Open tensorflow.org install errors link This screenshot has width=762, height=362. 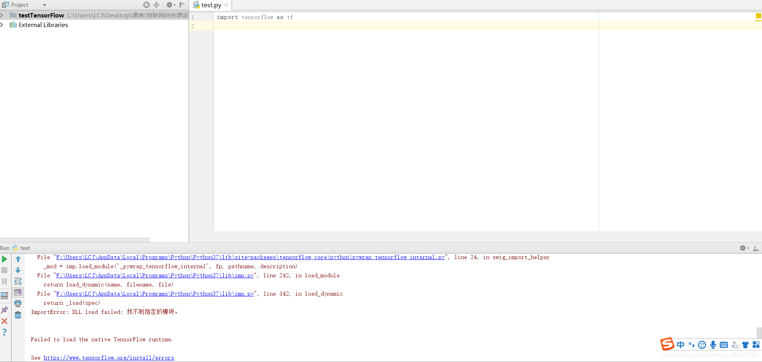[x=109, y=358]
